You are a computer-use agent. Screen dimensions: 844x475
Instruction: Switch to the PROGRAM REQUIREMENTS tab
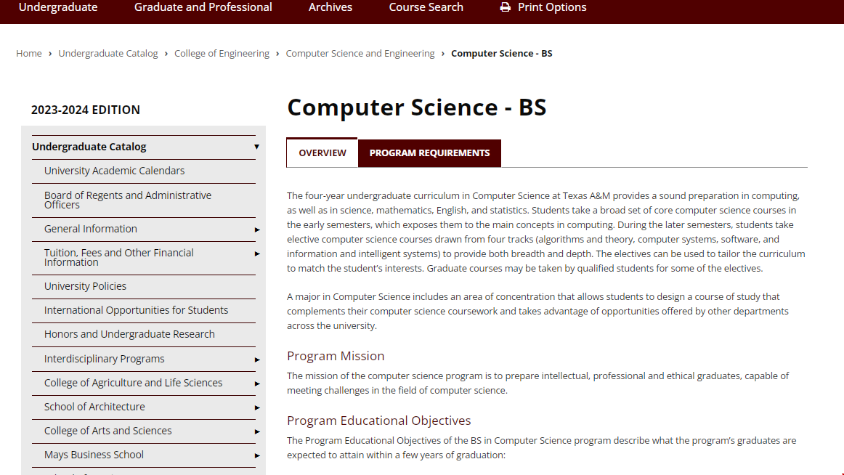(429, 153)
